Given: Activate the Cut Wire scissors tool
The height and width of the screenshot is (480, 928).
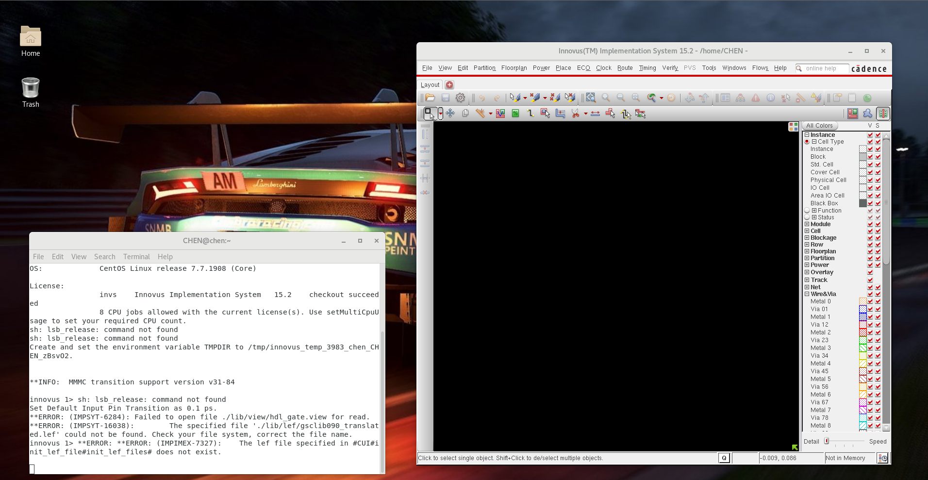Looking at the screenshot, I should coord(575,114).
